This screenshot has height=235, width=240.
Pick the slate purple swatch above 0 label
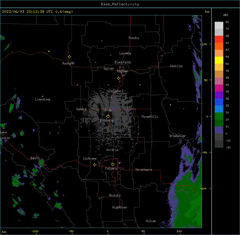click(219, 130)
